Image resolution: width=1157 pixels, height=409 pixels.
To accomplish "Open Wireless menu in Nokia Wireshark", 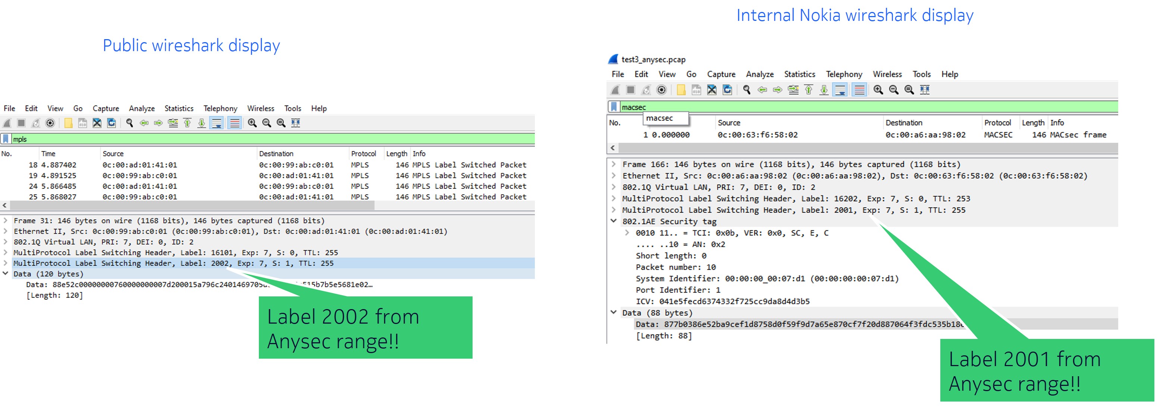I will (887, 75).
